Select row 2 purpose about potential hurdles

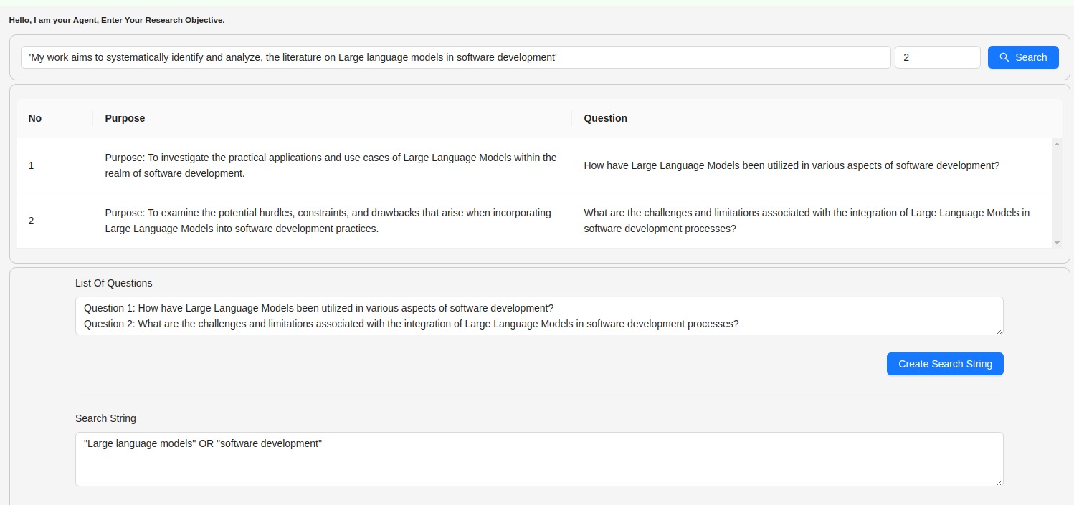point(328,221)
